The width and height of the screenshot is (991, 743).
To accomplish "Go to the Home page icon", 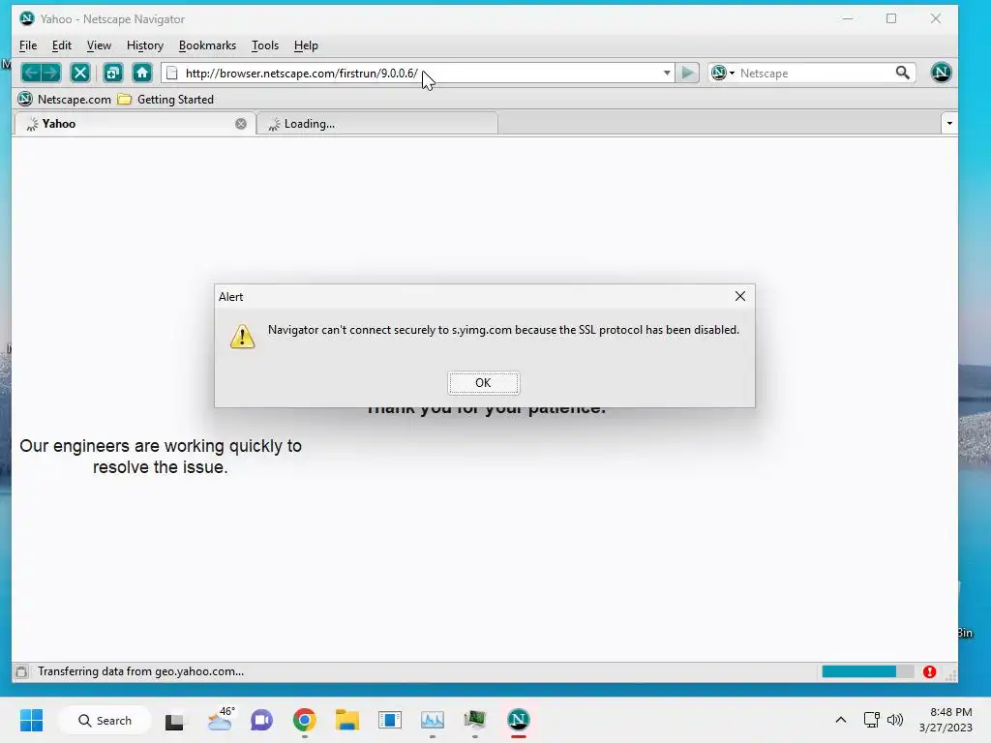I will 142,74.
